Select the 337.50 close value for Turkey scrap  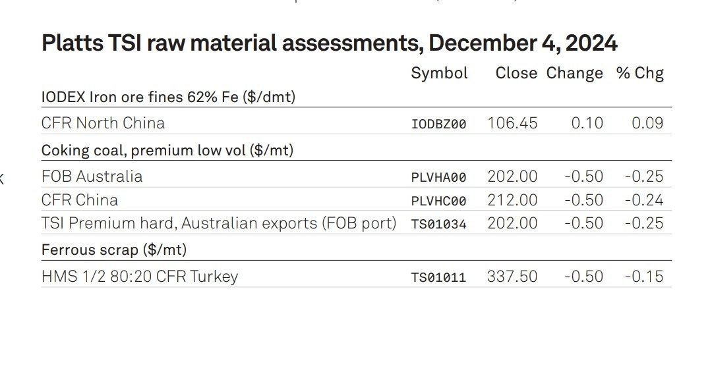tap(512, 277)
